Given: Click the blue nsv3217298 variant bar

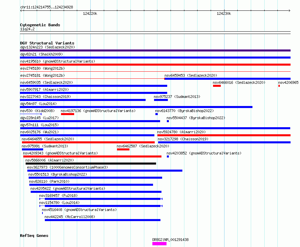Looking at the screenshot, I should [x=224, y=142].
